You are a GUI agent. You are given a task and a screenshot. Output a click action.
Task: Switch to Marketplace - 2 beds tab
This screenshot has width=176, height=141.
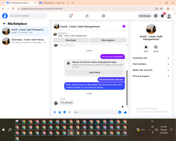point(54,3)
